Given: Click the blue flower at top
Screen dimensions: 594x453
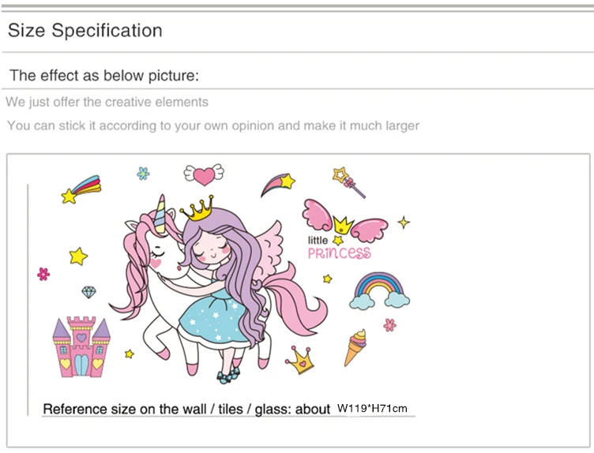Looking at the screenshot, I should [x=143, y=173].
